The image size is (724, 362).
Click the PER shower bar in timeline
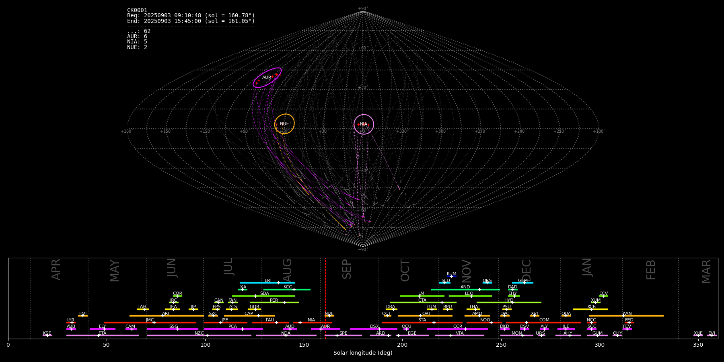coord(274,302)
